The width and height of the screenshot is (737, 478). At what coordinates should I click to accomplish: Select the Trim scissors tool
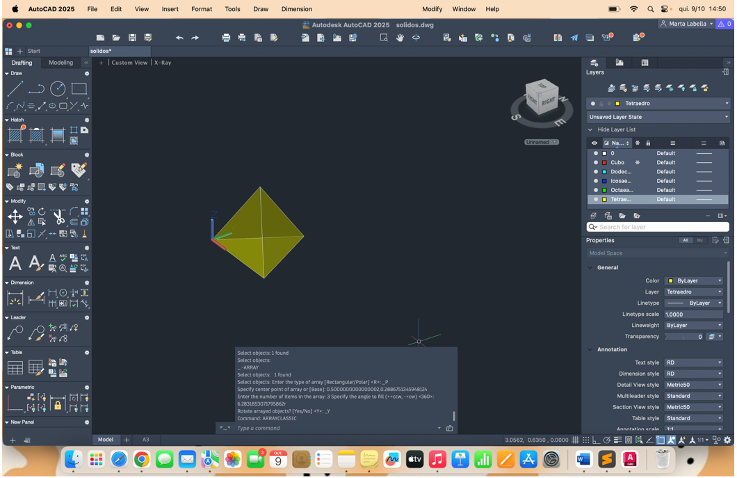(58, 218)
